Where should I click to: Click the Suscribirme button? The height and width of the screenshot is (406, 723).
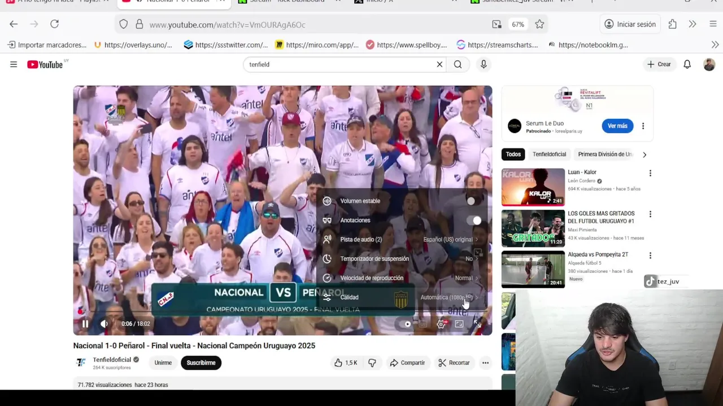[x=201, y=363]
